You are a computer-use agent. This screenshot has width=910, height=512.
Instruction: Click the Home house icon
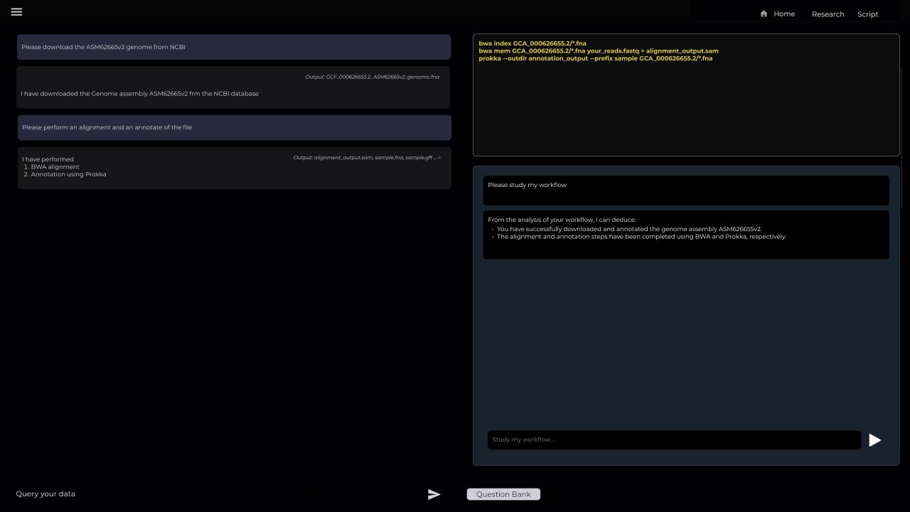click(764, 14)
